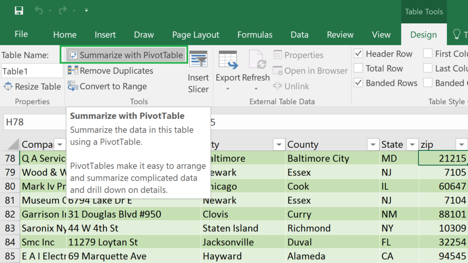Click the Properties button in External Table Data
468x263 pixels.
click(298, 55)
